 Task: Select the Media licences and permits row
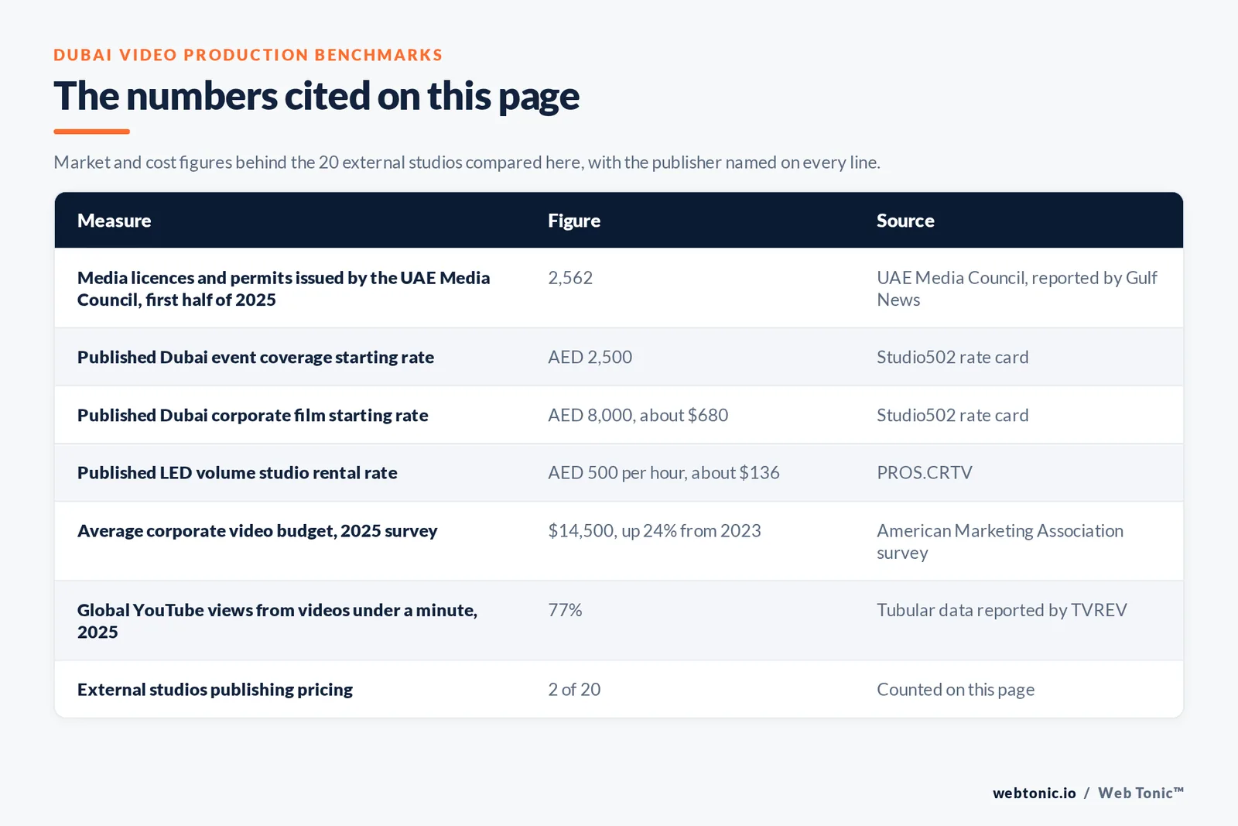[619, 288]
